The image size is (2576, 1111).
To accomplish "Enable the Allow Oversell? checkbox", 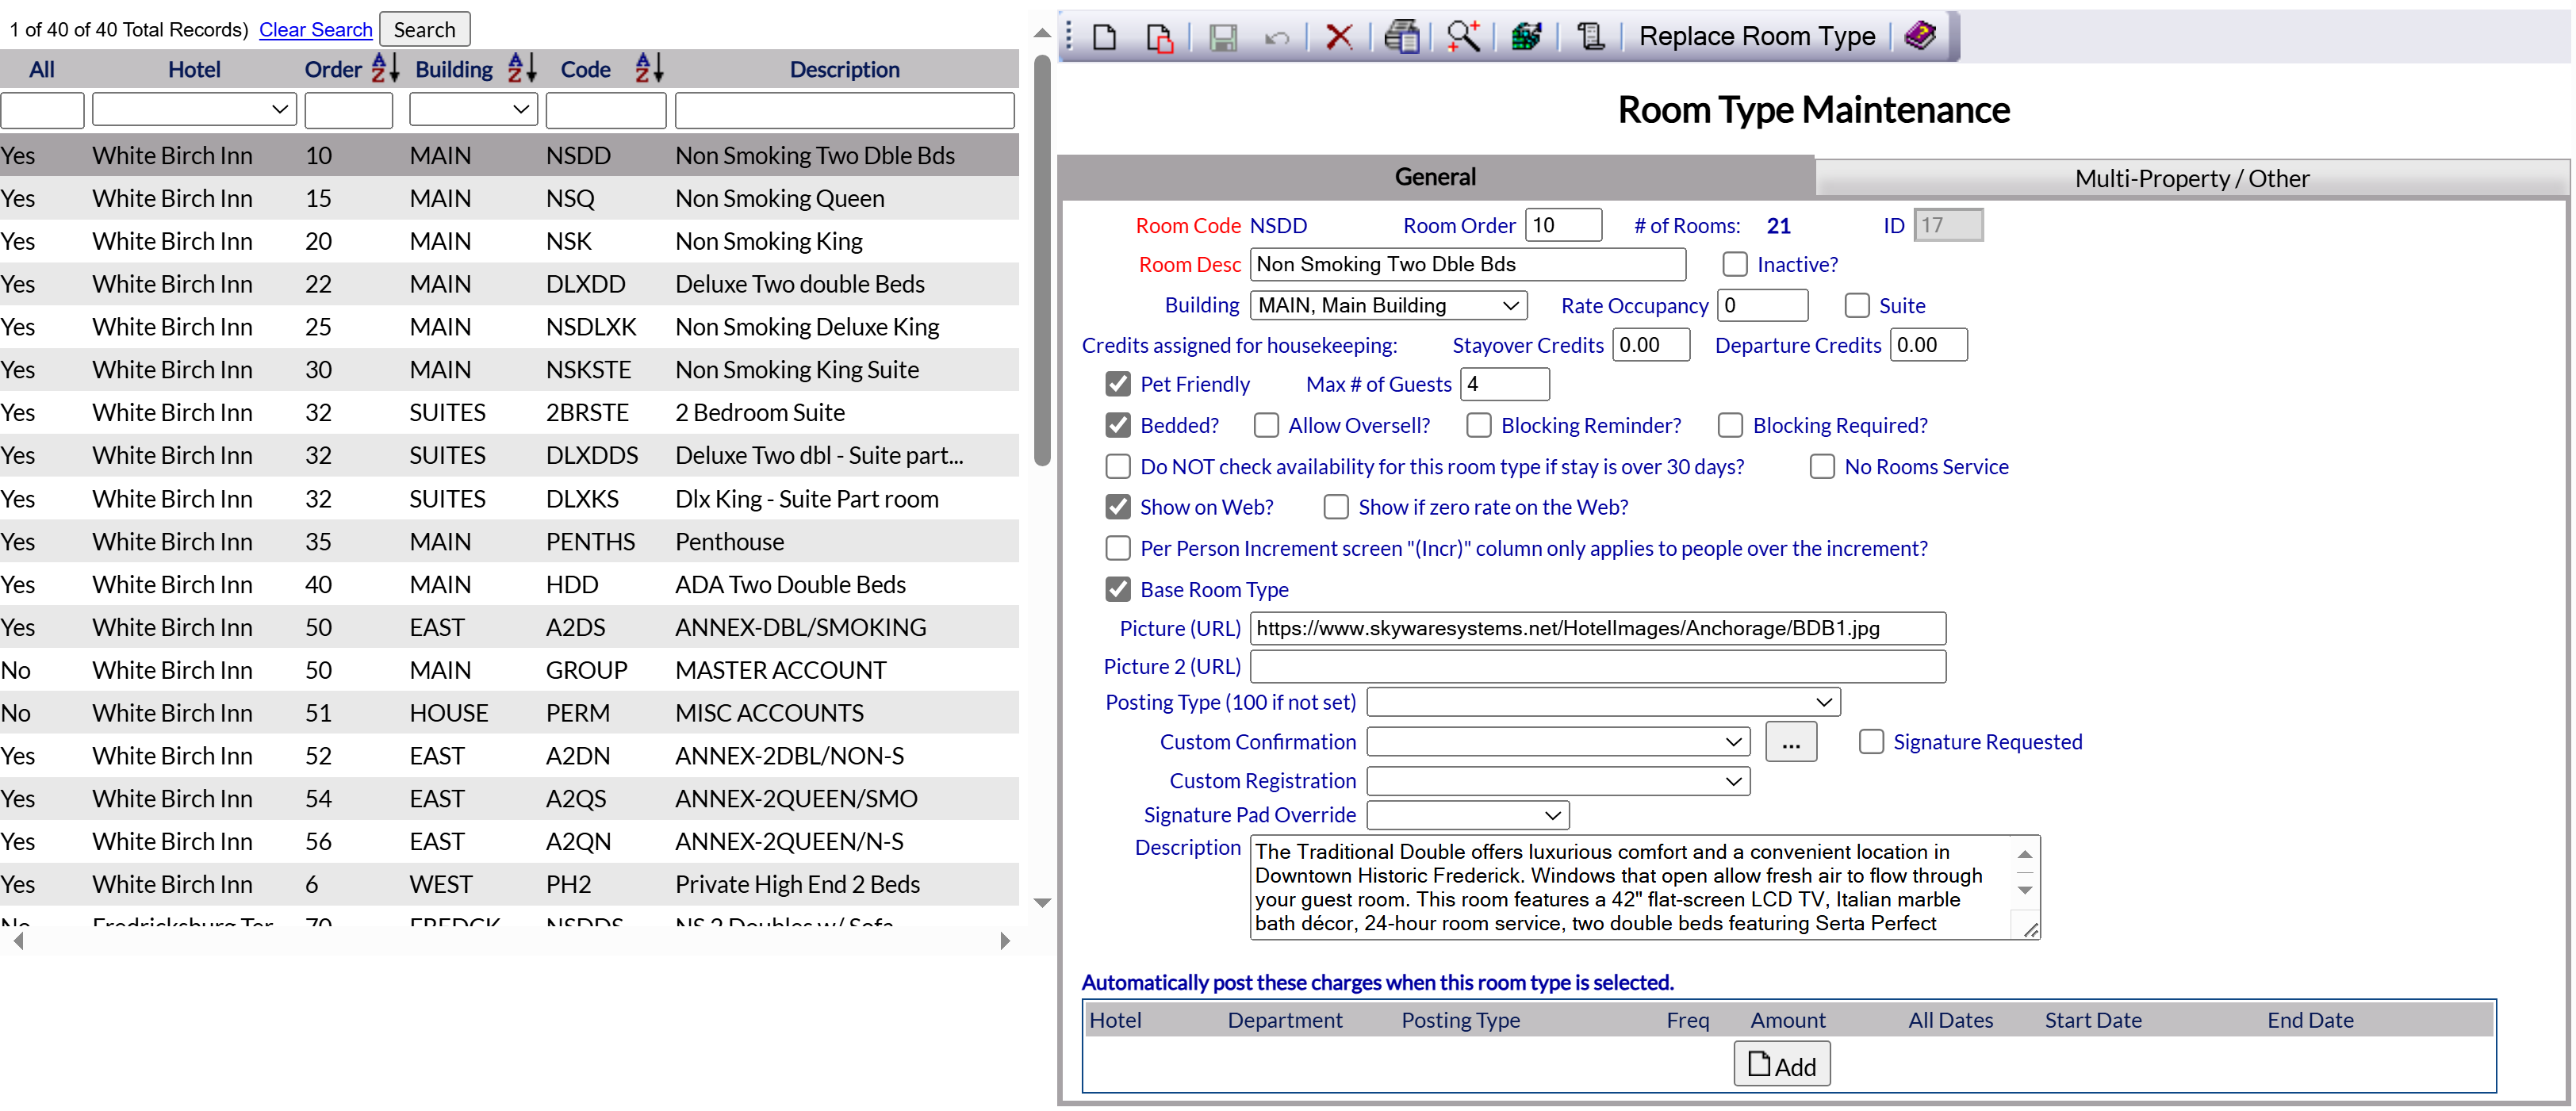I will tap(1266, 425).
